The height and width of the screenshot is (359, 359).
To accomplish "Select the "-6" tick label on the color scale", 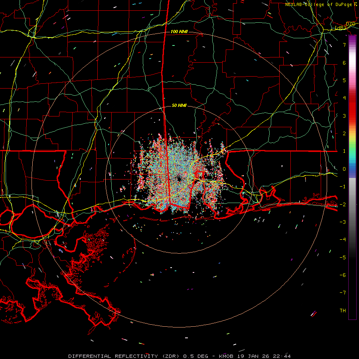I will (x=343, y=275).
